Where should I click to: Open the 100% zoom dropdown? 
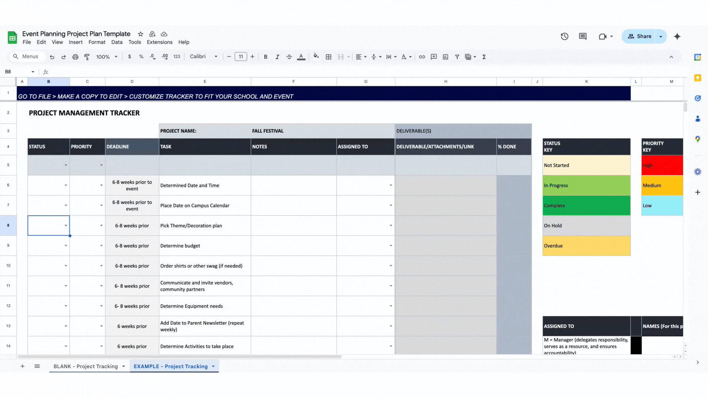[x=107, y=57]
